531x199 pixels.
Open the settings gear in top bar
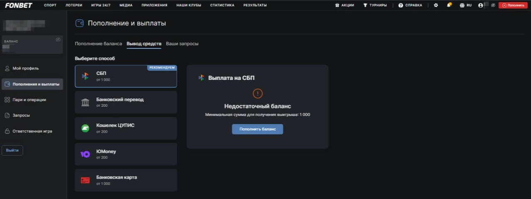[x=436, y=5]
